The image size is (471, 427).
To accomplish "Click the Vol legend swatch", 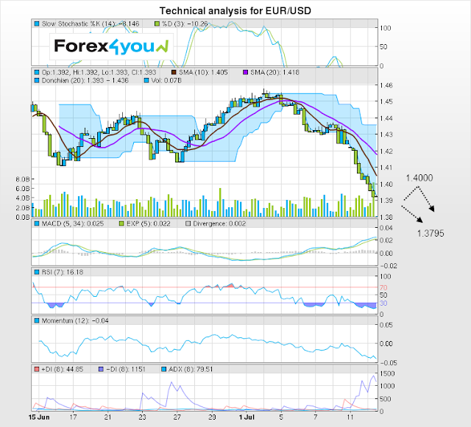I will click(146, 80).
